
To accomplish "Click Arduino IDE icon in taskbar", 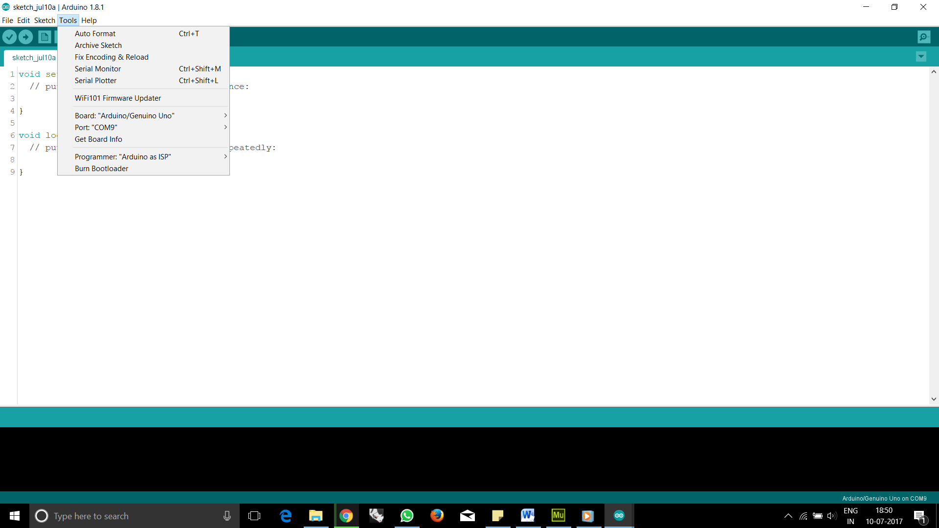I will (x=619, y=516).
